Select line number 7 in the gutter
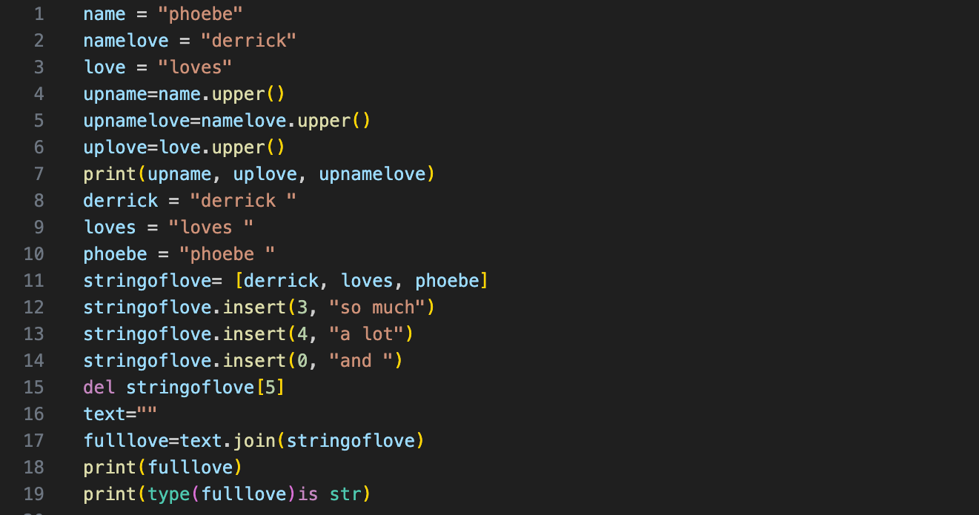Viewport: 979px width, 515px height. (x=39, y=173)
